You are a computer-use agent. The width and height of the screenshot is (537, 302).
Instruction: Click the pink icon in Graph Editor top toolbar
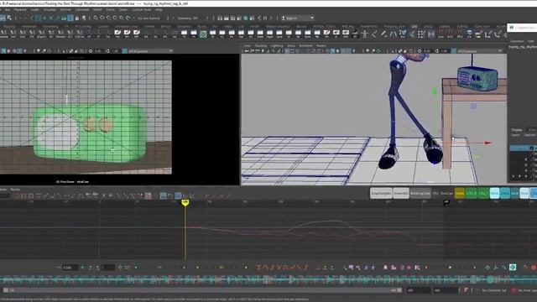click(x=149, y=195)
